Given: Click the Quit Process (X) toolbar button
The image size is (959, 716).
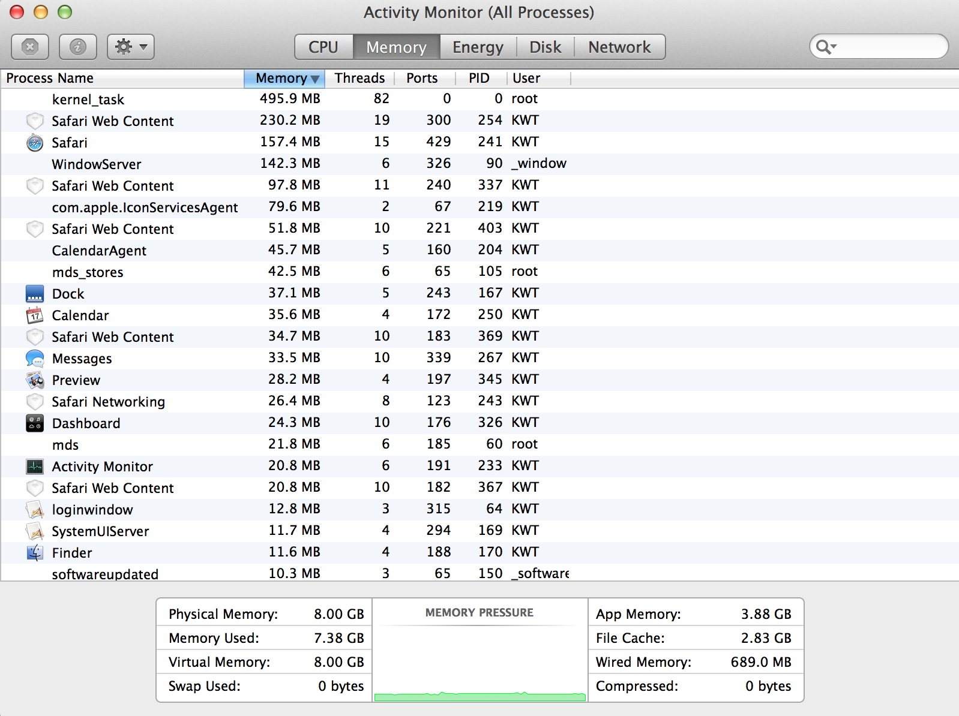Looking at the screenshot, I should (30, 47).
